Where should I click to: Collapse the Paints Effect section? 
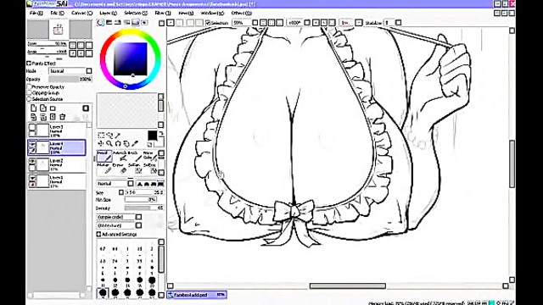pyautogui.click(x=29, y=64)
